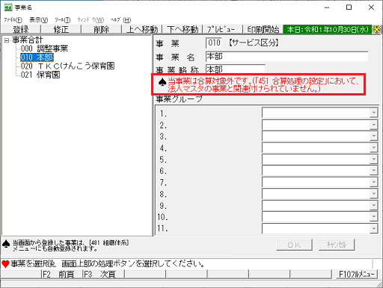Select tree item 020 TKCけんこう保育園
This screenshot has width=383, height=288.
point(67,66)
